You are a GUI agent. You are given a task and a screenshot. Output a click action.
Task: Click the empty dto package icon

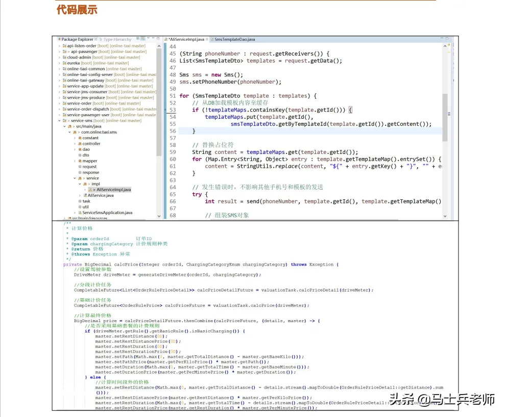[80, 155]
